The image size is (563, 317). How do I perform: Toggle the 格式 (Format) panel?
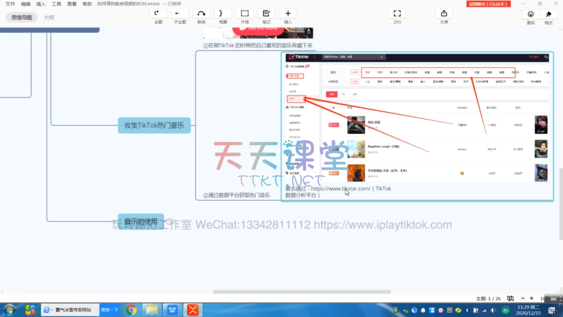548,14
